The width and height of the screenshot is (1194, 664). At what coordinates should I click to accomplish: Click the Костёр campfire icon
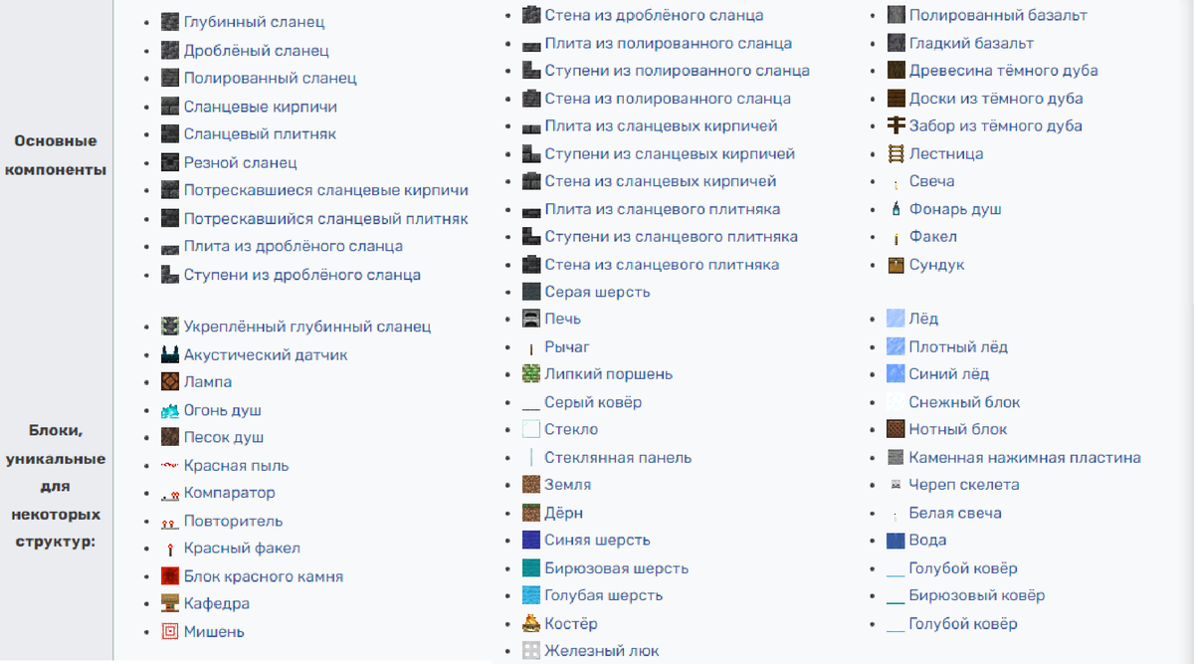pos(530,623)
